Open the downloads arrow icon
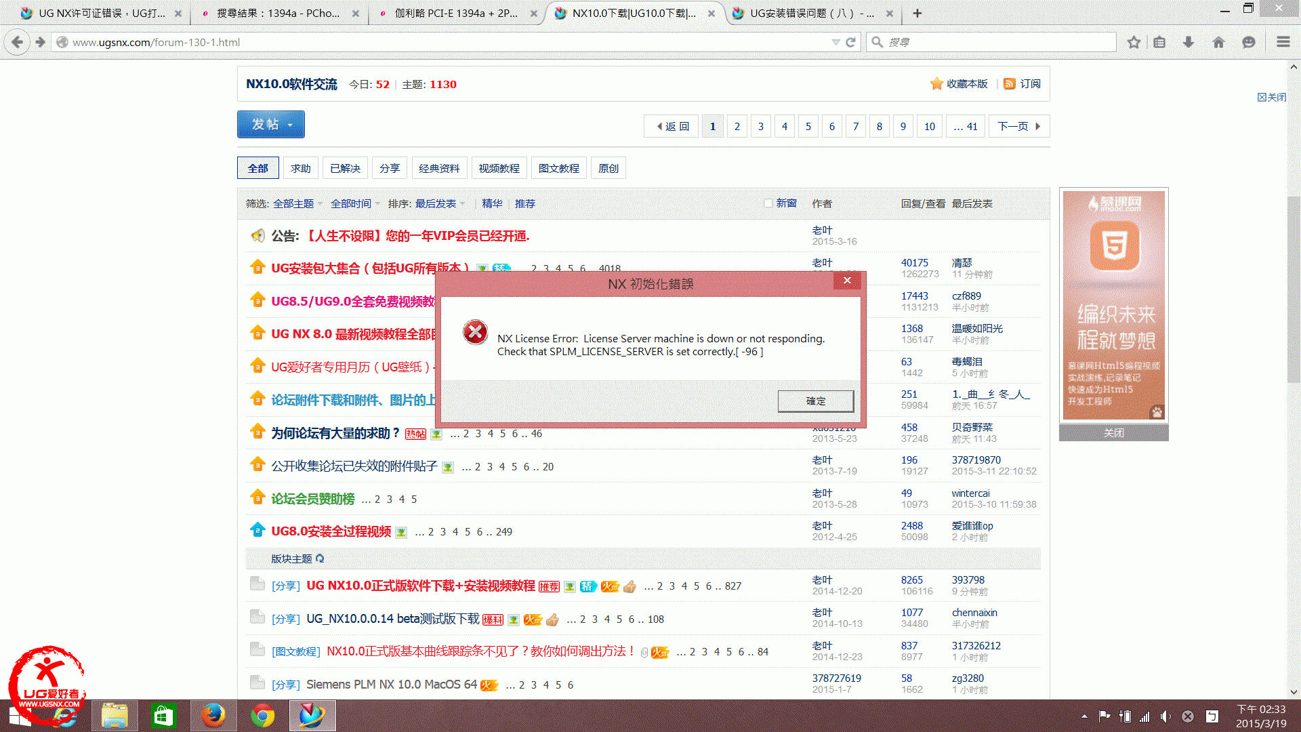Viewport: 1301px width, 732px height. [1189, 42]
